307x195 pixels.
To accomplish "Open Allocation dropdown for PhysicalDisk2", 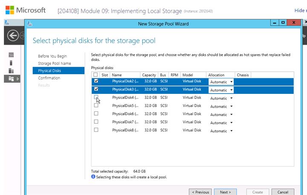I will pos(221,81).
